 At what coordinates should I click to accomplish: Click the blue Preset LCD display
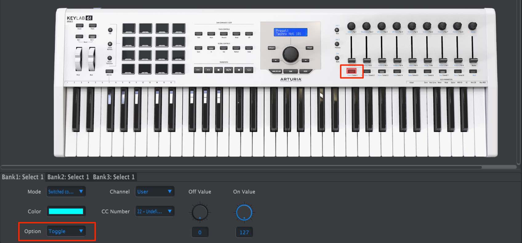pos(291,32)
